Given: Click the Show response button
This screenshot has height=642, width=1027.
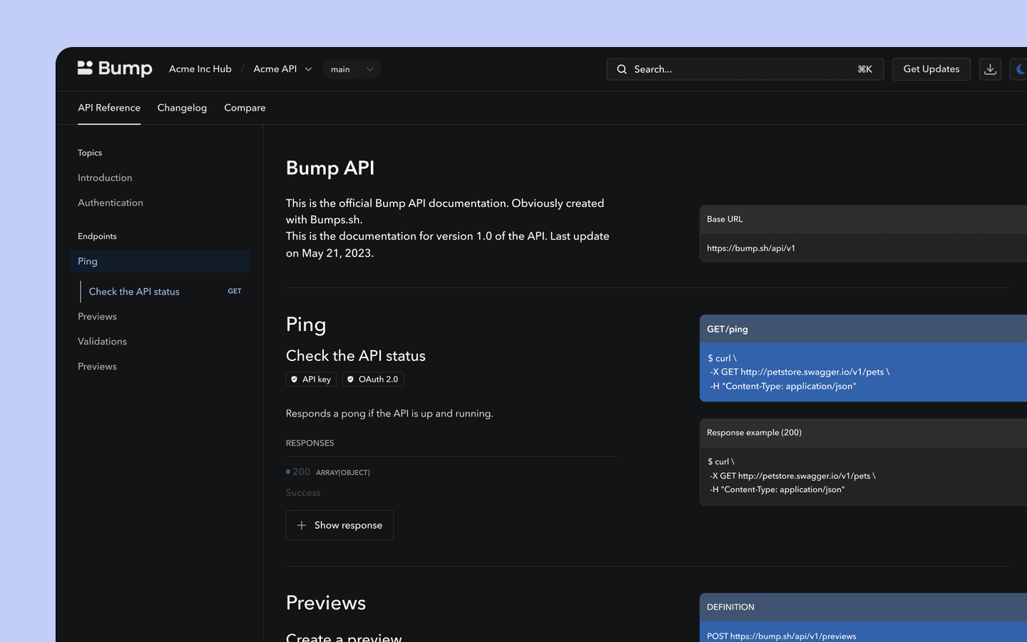Looking at the screenshot, I should (339, 525).
